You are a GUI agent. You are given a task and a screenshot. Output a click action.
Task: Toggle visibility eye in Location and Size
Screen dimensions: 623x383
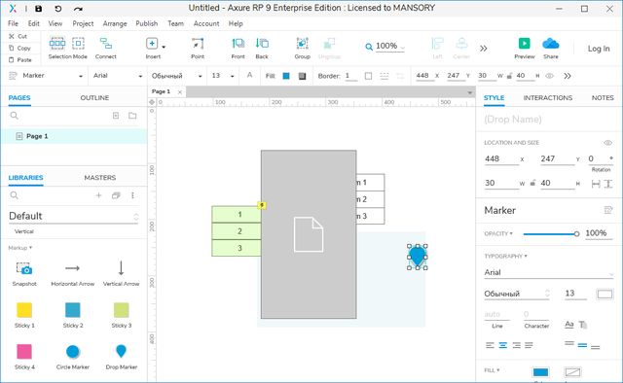(607, 143)
